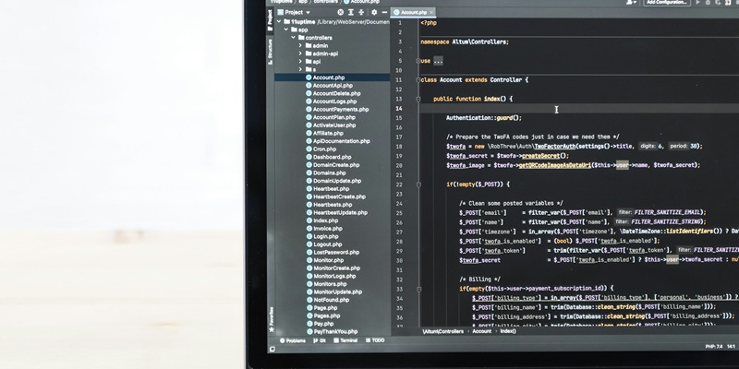Open the TODO tool window
739x369 pixels.
coord(376,340)
